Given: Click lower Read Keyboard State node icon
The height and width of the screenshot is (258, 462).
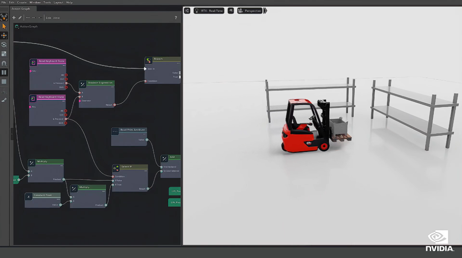Looking at the screenshot, I should point(33,99).
